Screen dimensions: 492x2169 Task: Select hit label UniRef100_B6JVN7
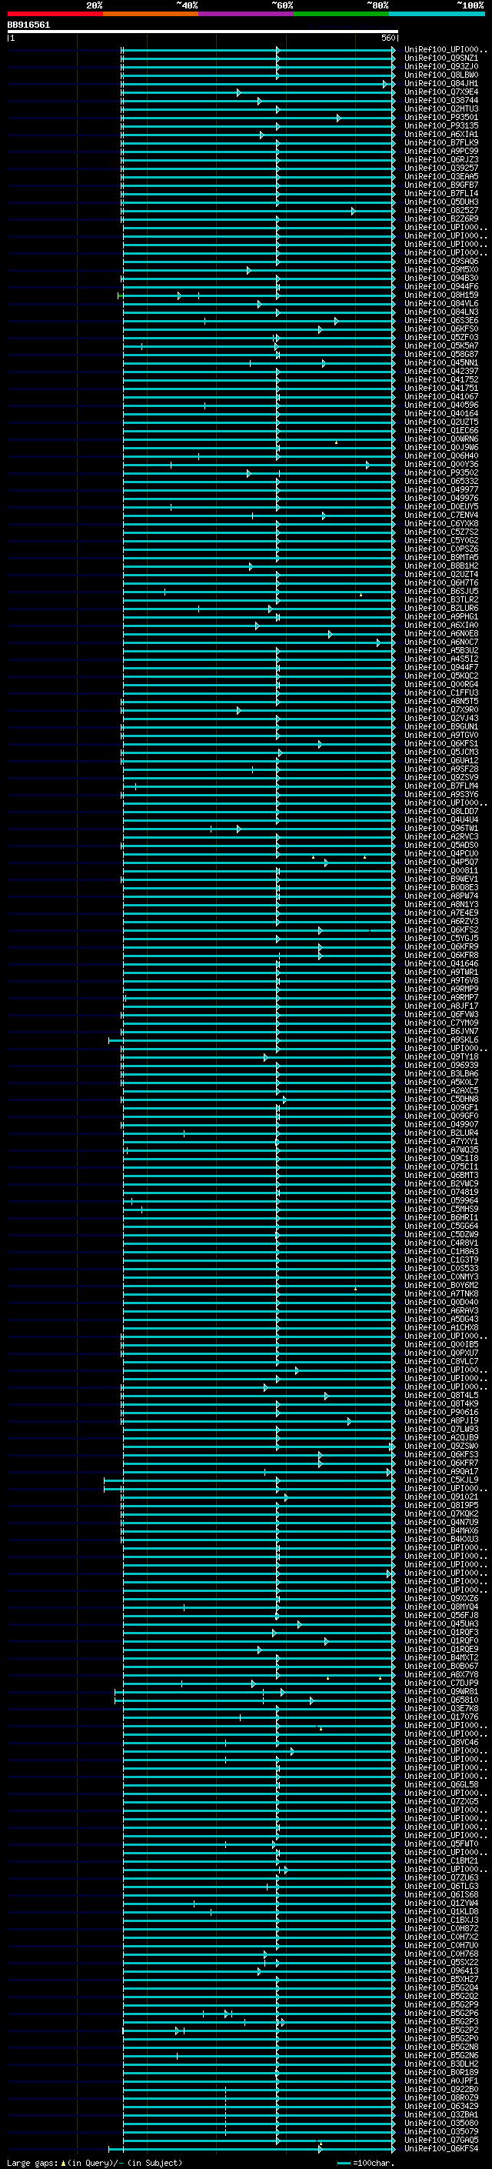click(x=440, y=1030)
